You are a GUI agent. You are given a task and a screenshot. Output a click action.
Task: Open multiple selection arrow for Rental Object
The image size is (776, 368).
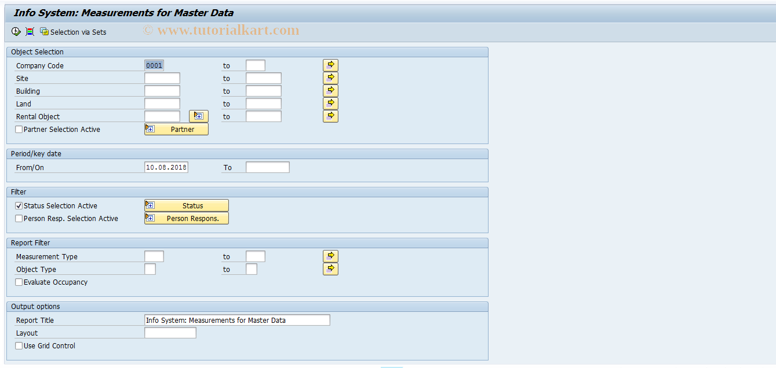[x=330, y=116]
